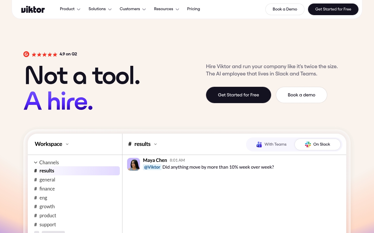Click the hero Get Started for Free button
374x233 pixels.
pos(238,95)
